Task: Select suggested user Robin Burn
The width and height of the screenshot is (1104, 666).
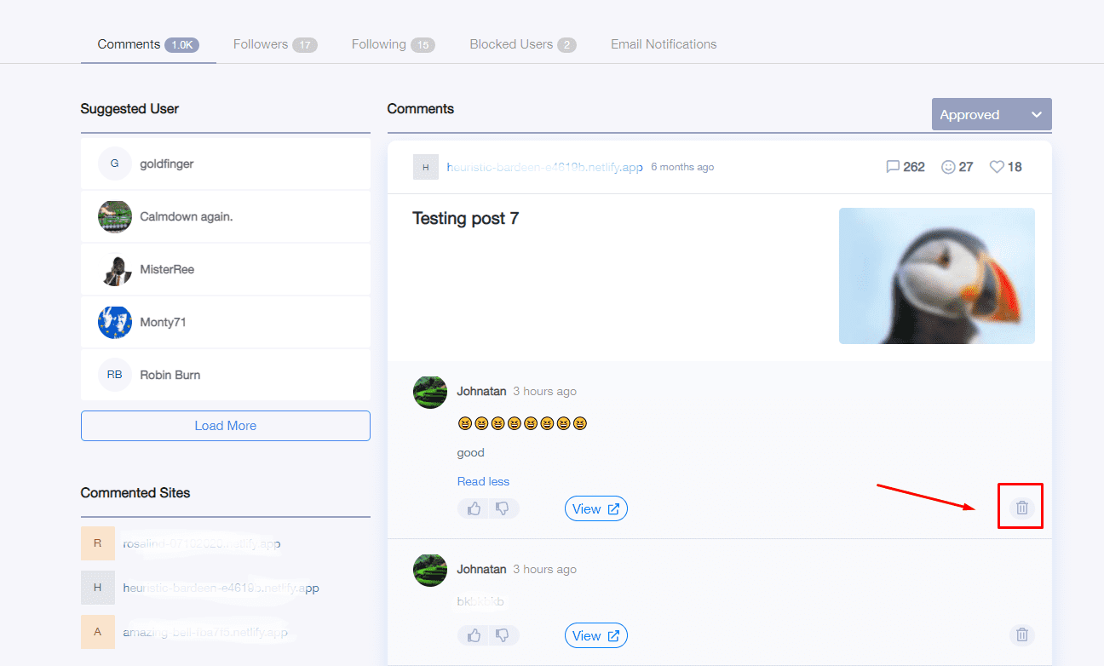Action: tap(226, 375)
